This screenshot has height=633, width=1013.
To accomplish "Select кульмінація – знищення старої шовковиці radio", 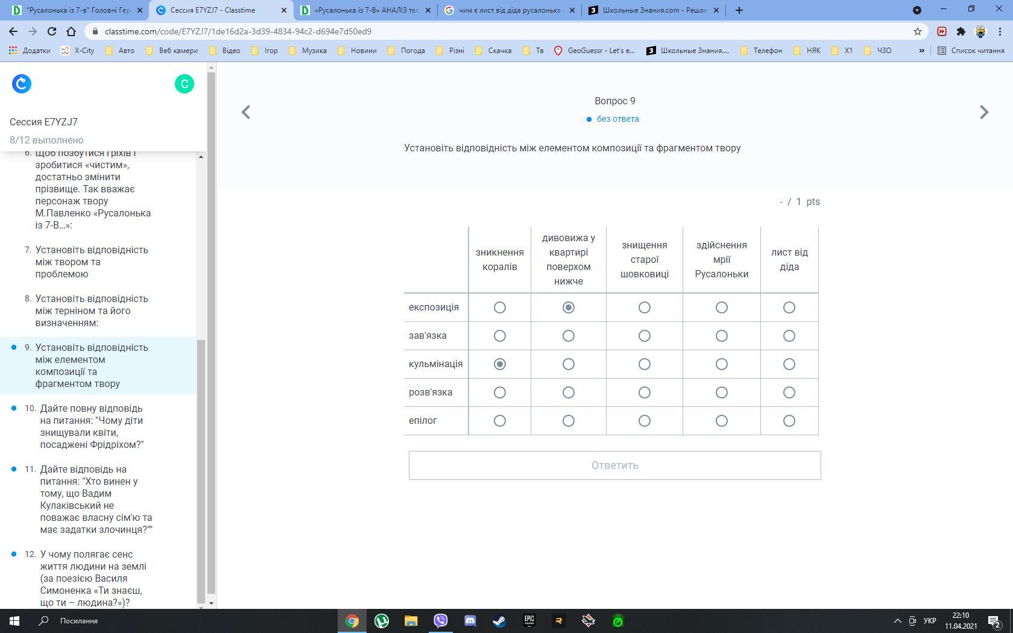I will point(645,364).
